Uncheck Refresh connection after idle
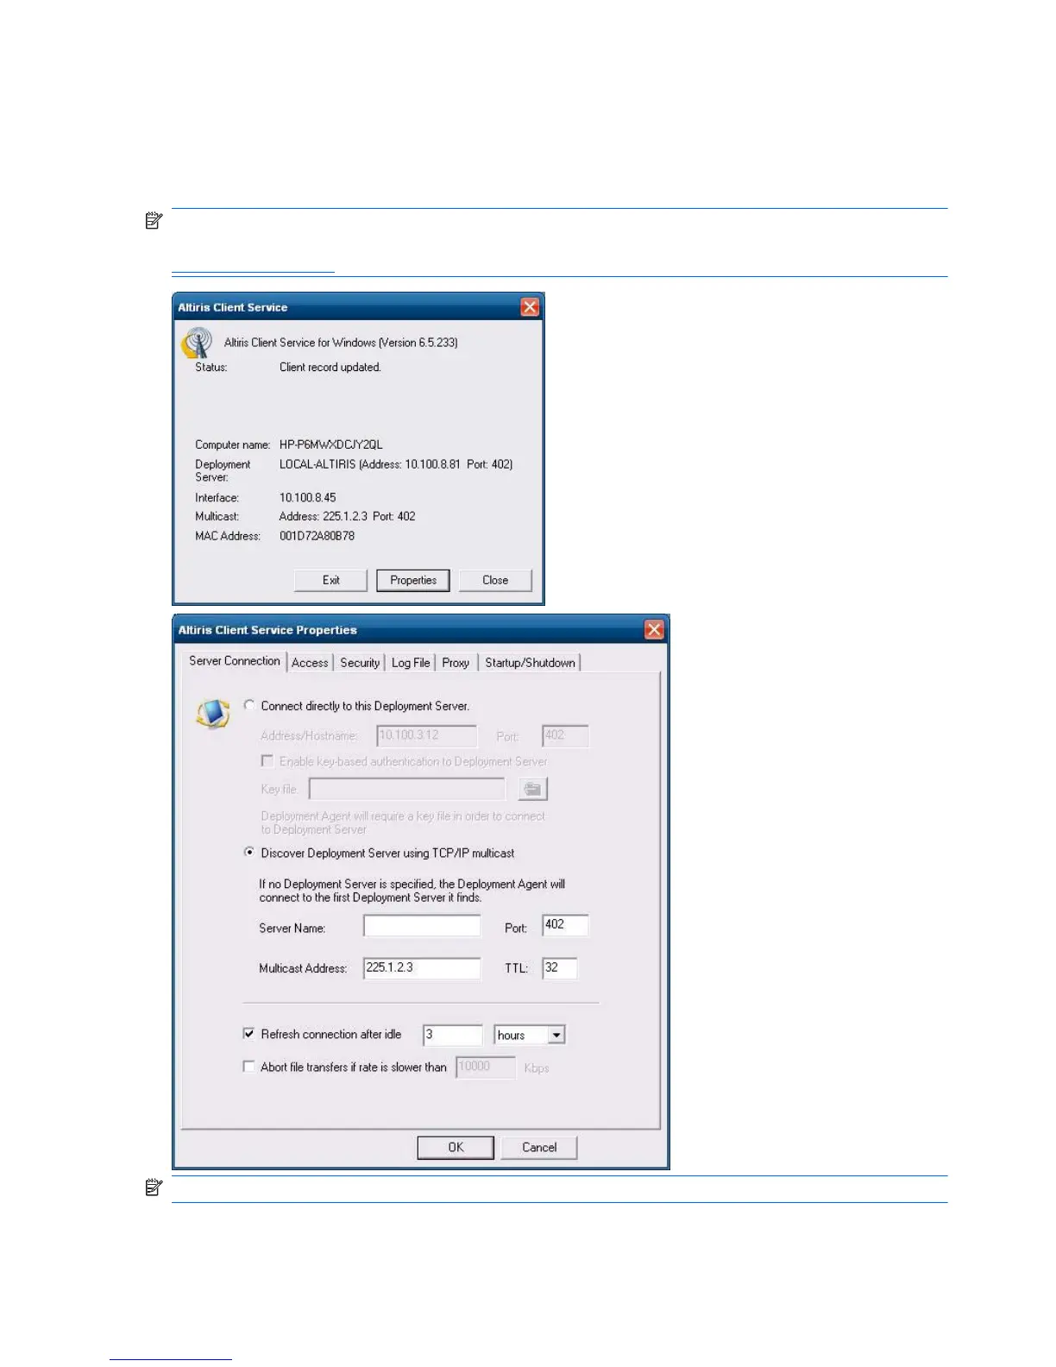The width and height of the screenshot is (1056, 1367). pyautogui.click(x=248, y=1033)
